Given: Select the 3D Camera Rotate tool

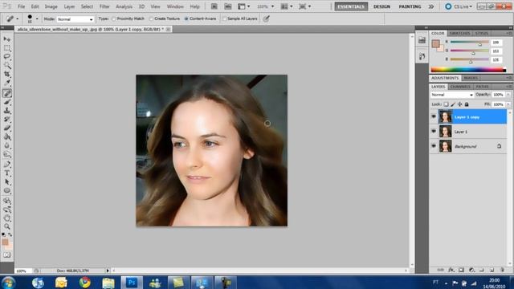Looking at the screenshot, I should point(7,210).
